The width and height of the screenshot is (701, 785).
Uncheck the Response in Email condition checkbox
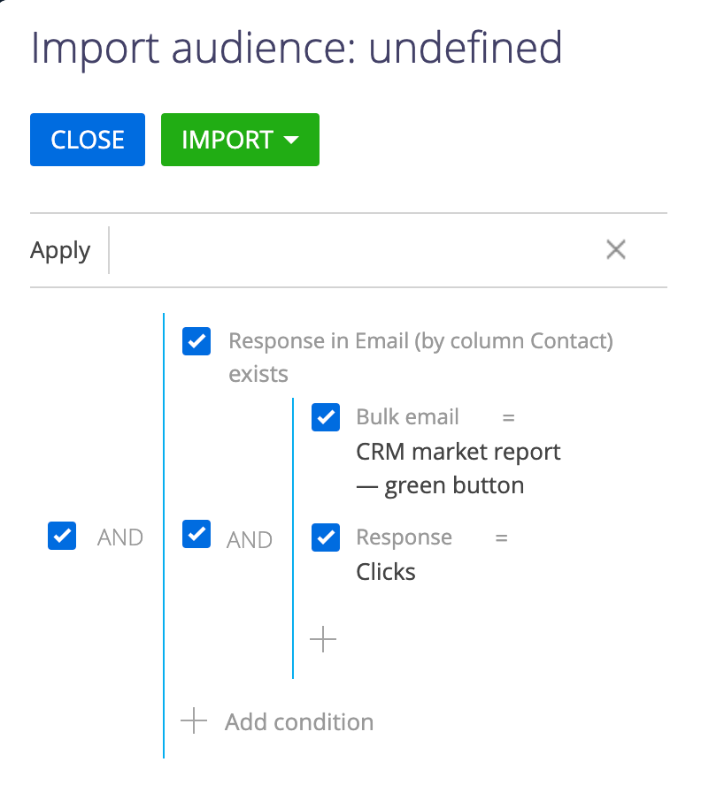pos(196,341)
